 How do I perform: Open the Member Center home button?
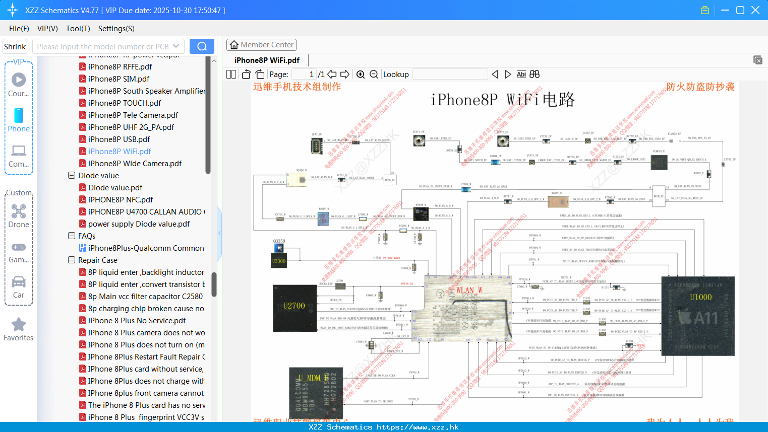pos(261,45)
